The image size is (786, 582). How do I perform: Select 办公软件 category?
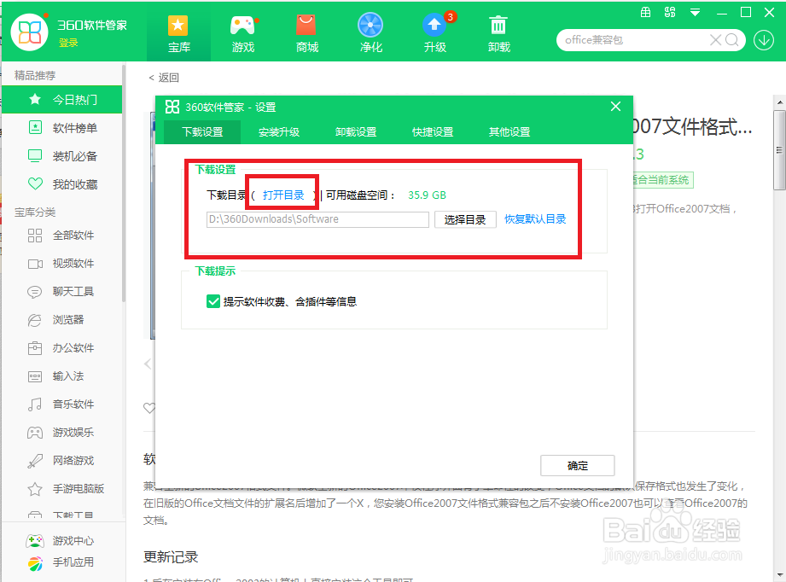pyautogui.click(x=62, y=347)
